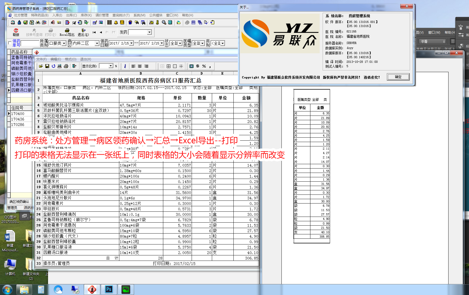Open file explorer from the taskbar
This screenshot has height=295, width=469.
(x=24, y=289)
